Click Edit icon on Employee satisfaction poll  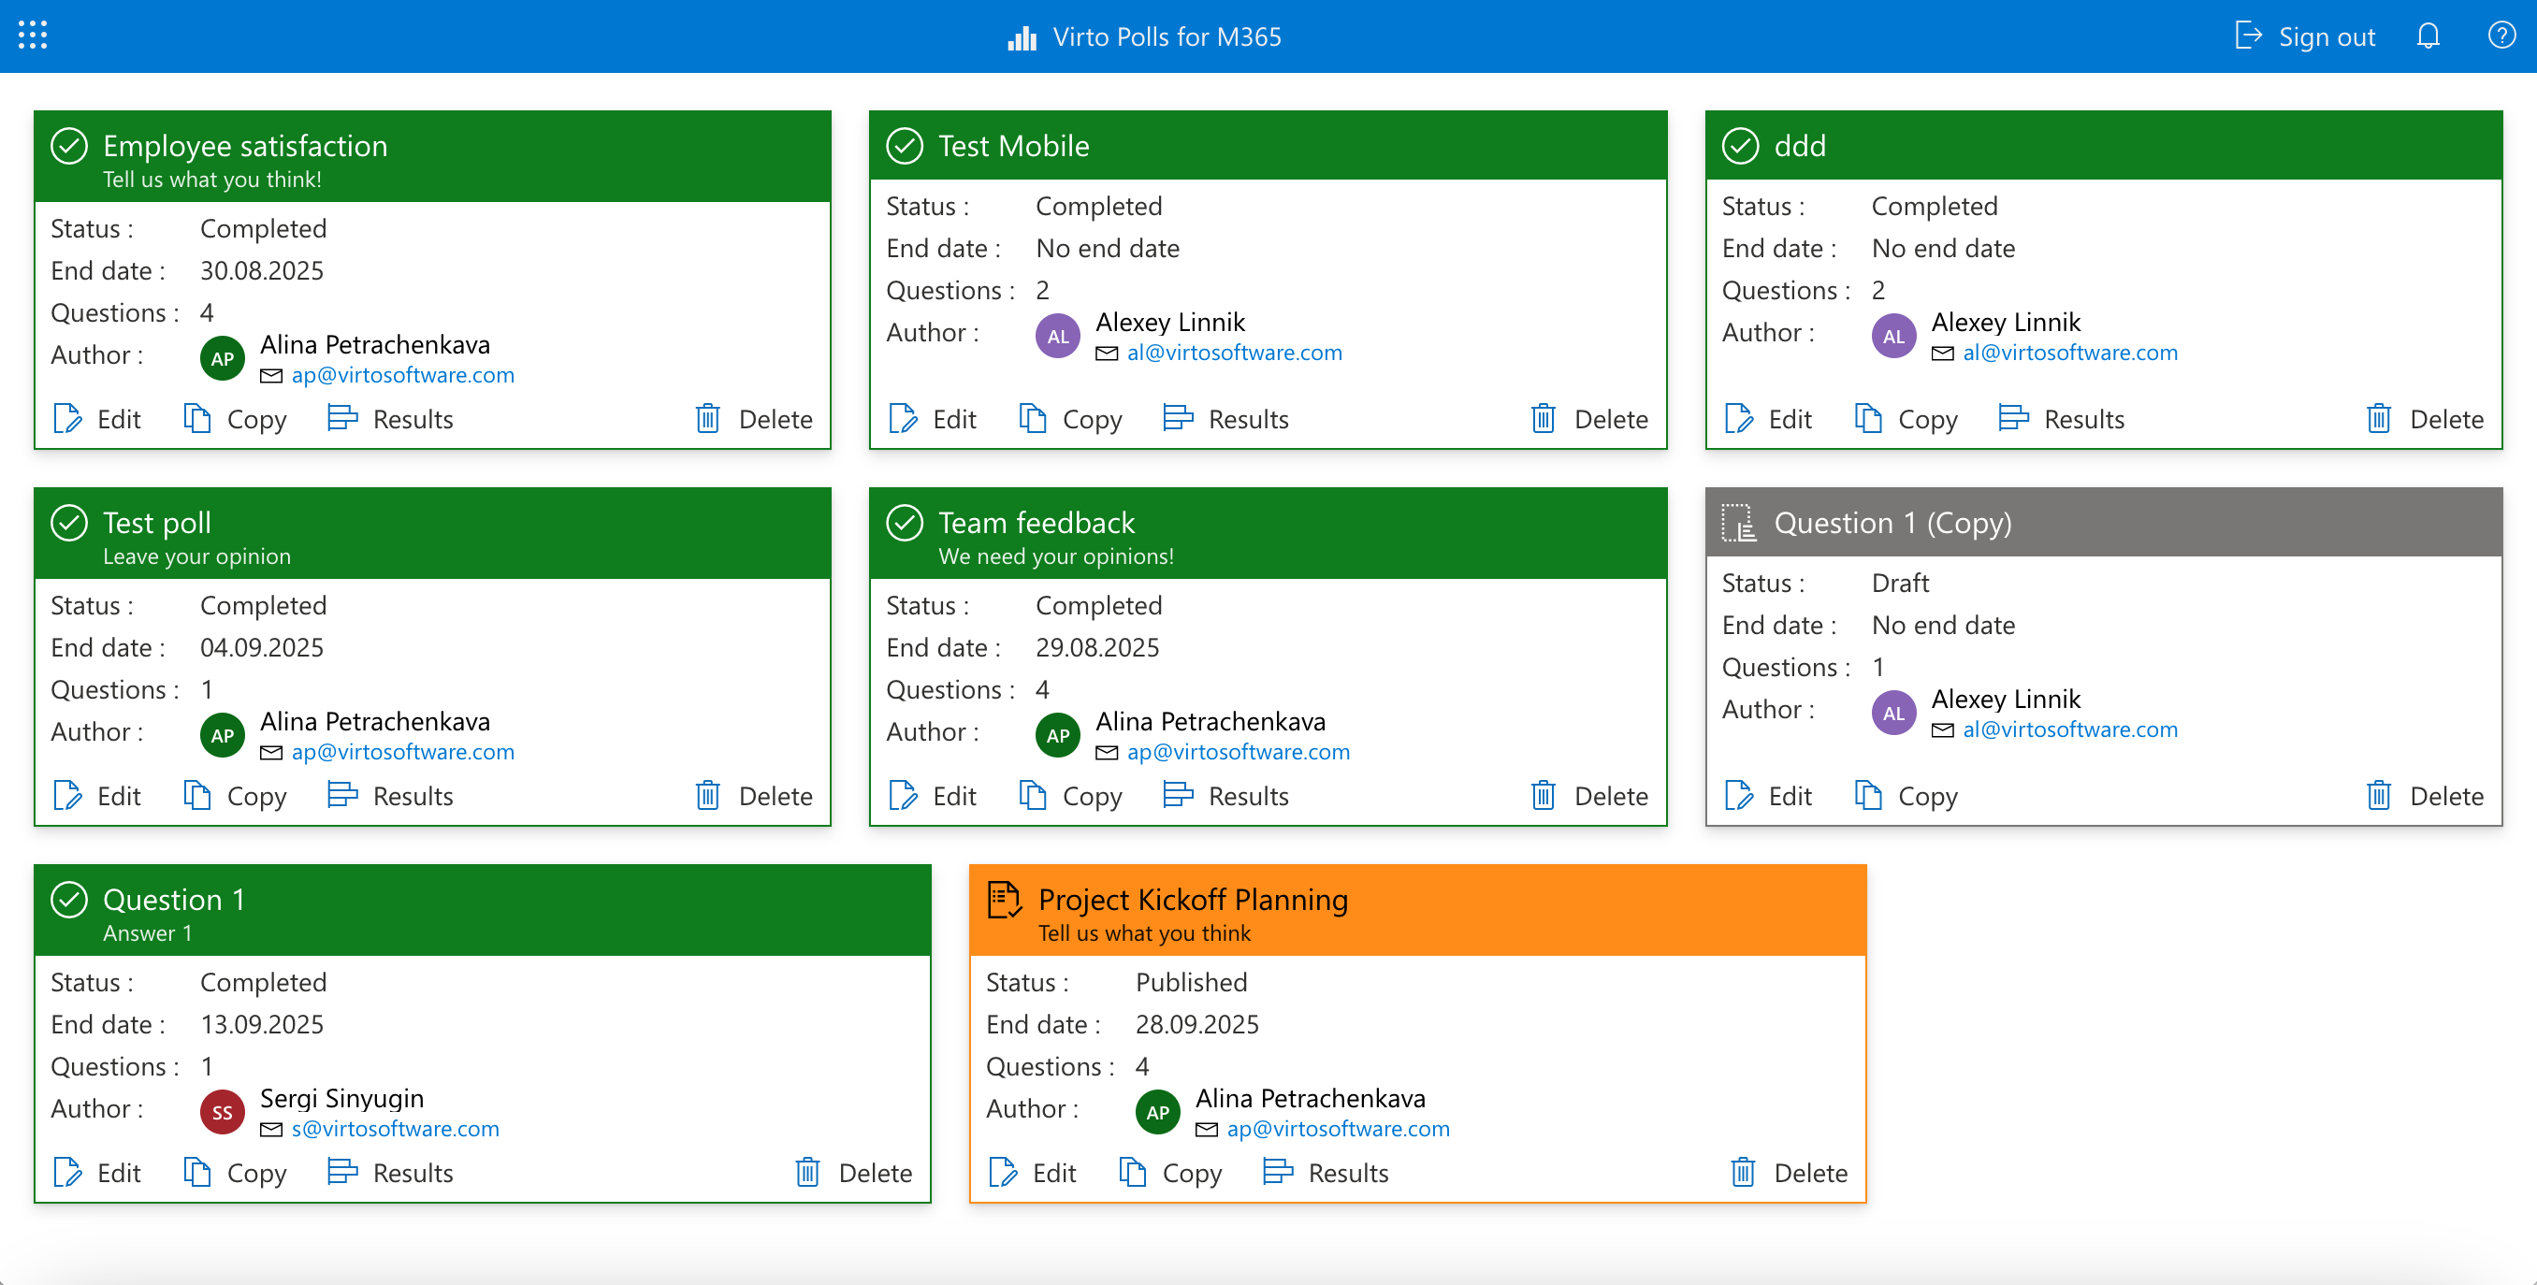point(67,418)
